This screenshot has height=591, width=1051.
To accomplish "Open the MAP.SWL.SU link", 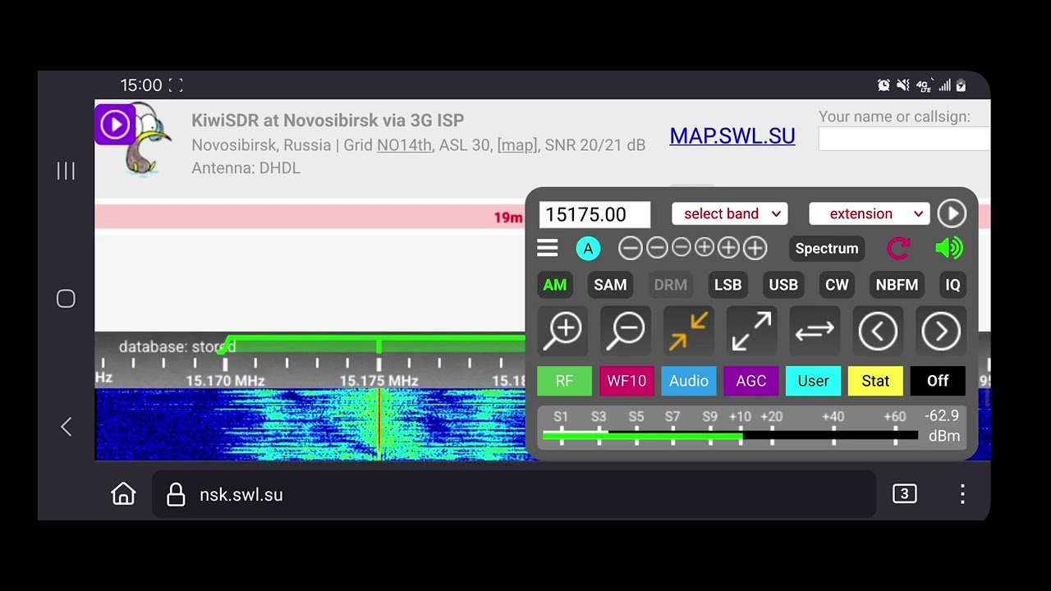I will (x=732, y=136).
